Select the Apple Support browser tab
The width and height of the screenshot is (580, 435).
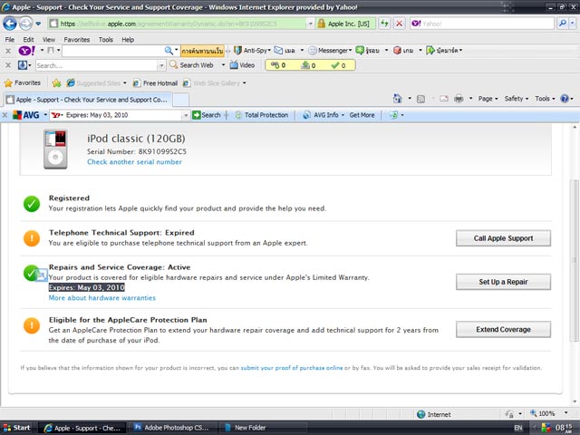pos(88,100)
